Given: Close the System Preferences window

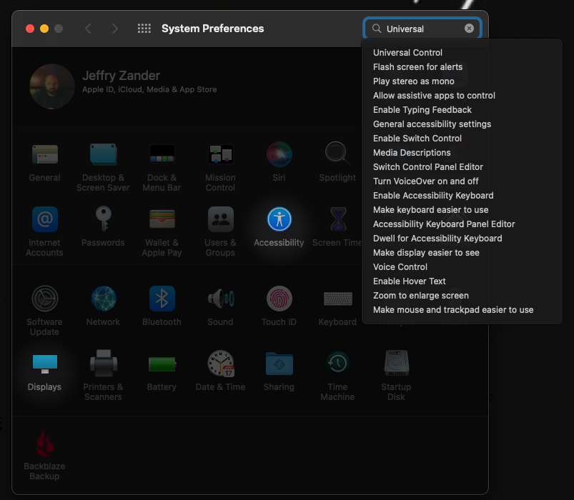Looking at the screenshot, I should pos(30,29).
